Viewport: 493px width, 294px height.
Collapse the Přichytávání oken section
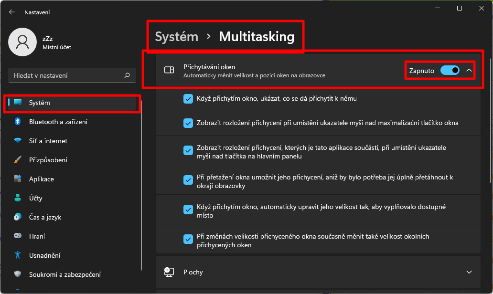click(x=469, y=71)
